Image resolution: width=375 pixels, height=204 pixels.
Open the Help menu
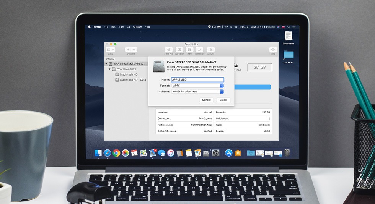coord(147,27)
